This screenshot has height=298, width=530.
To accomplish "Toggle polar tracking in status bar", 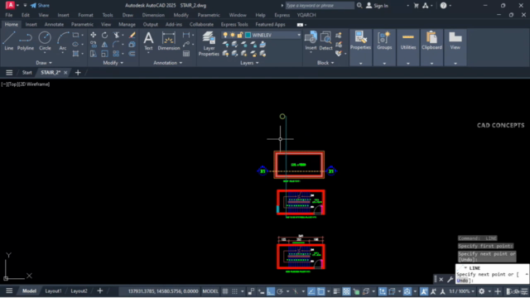I will coord(280,291).
